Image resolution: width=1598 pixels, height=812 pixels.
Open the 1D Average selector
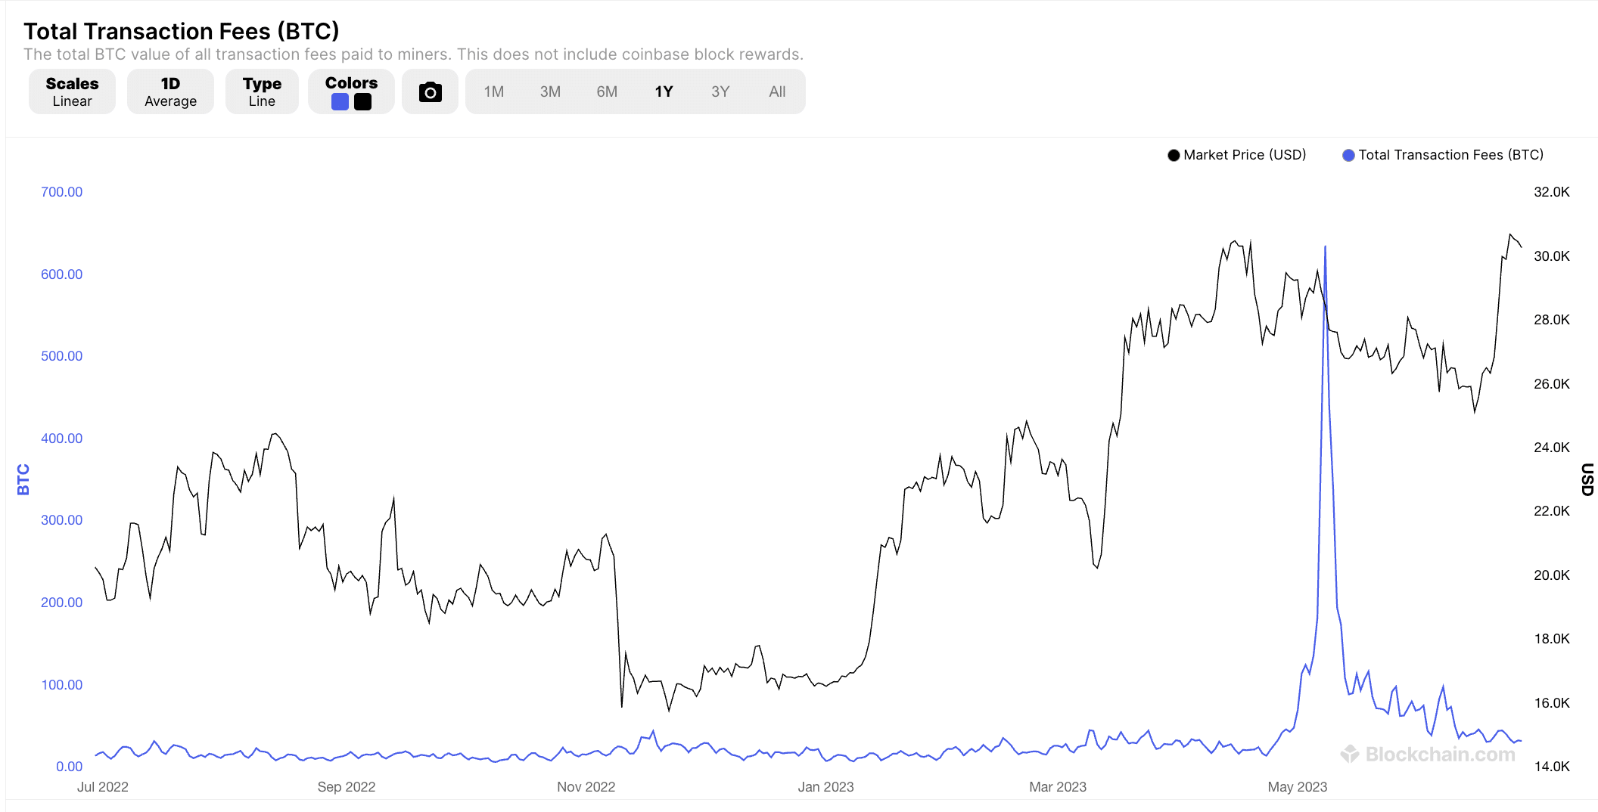tap(170, 92)
